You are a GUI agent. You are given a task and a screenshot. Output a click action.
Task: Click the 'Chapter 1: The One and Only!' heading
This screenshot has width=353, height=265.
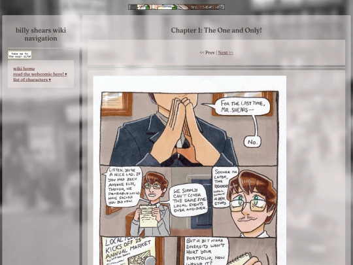(216, 30)
